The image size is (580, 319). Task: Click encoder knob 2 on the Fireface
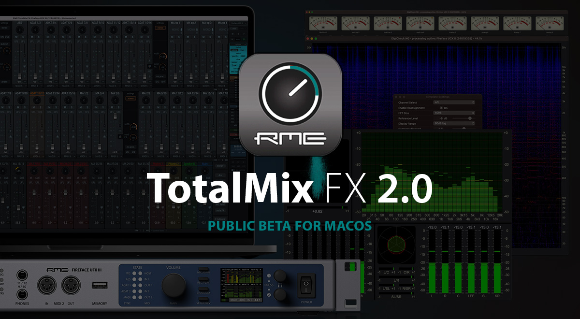280,294
